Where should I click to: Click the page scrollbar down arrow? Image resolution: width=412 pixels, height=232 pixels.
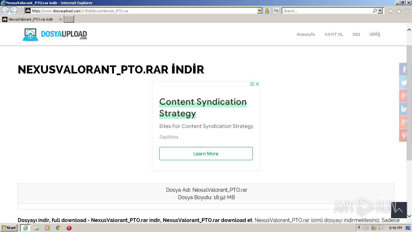409,216
